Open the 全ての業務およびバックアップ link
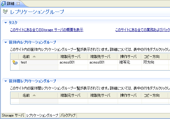The width and height of the screenshot is (170, 119). (x=143, y=30)
